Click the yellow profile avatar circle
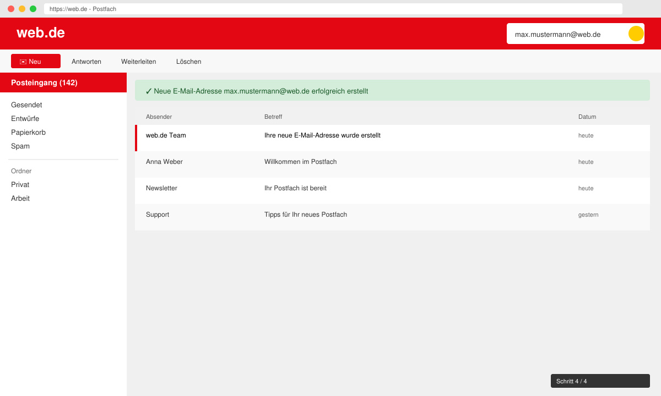The height and width of the screenshot is (396, 661). click(636, 34)
